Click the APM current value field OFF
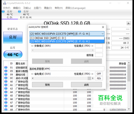Screen dimensions: 134x114 tap(99, 74)
